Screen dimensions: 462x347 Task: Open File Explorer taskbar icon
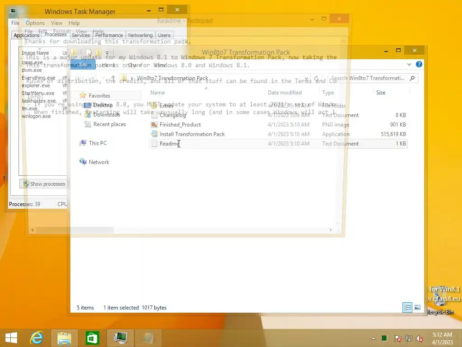pos(65,338)
